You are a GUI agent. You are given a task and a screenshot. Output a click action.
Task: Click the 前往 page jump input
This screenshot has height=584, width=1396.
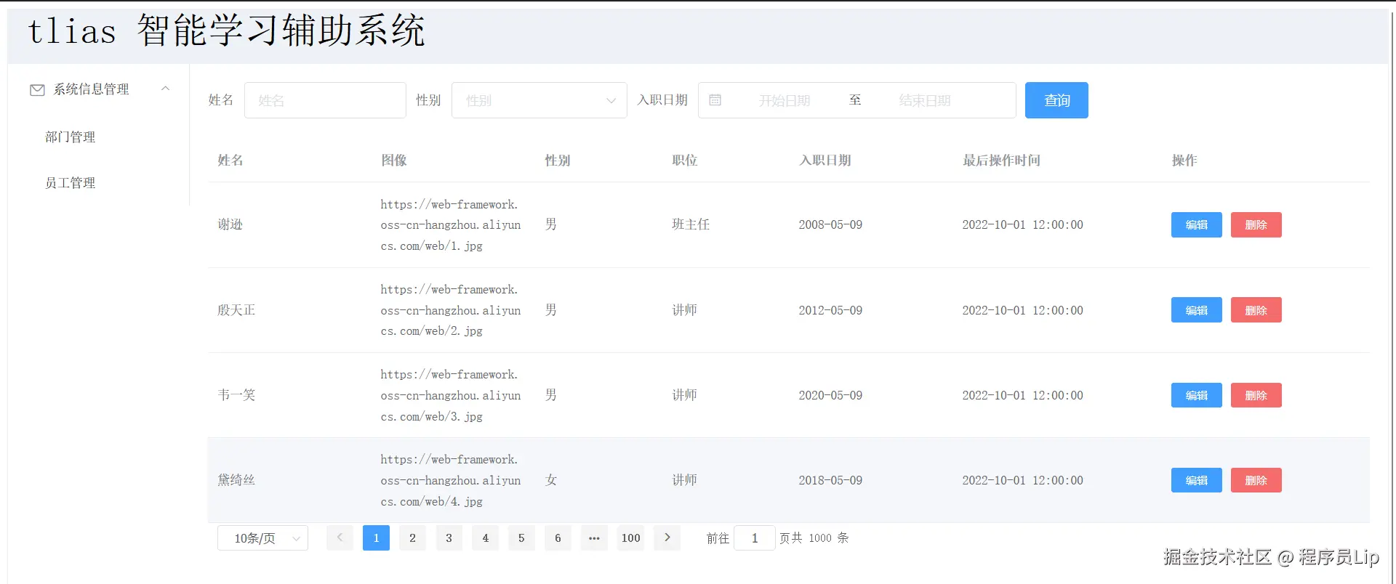755,538
